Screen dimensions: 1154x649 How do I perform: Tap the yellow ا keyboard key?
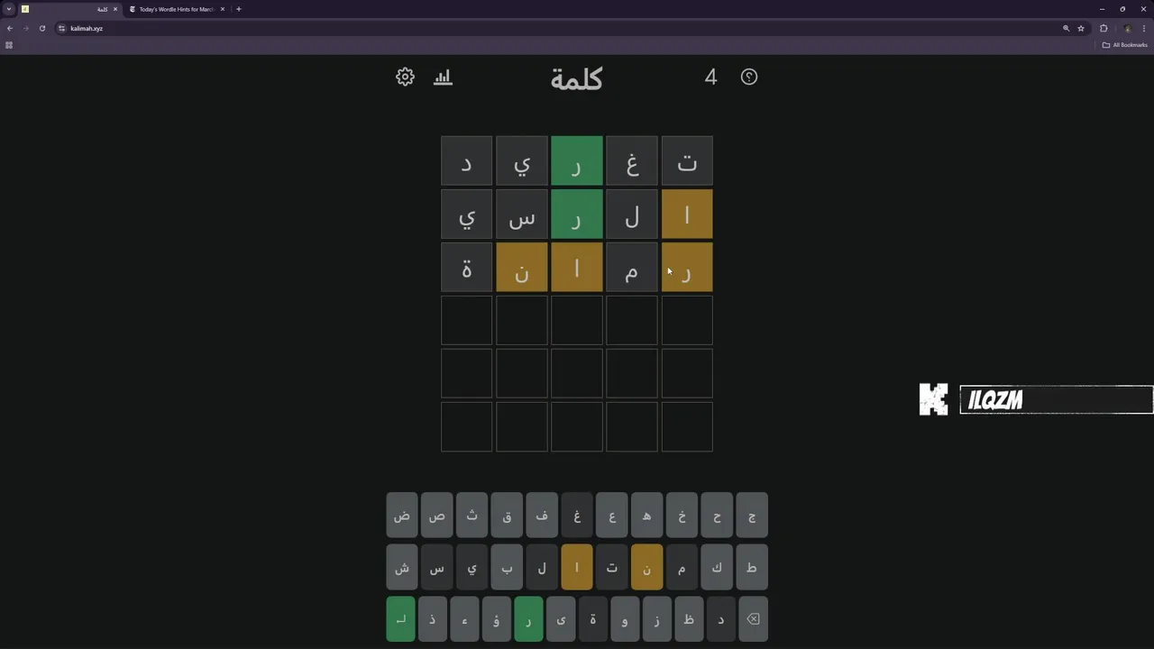[x=577, y=568]
